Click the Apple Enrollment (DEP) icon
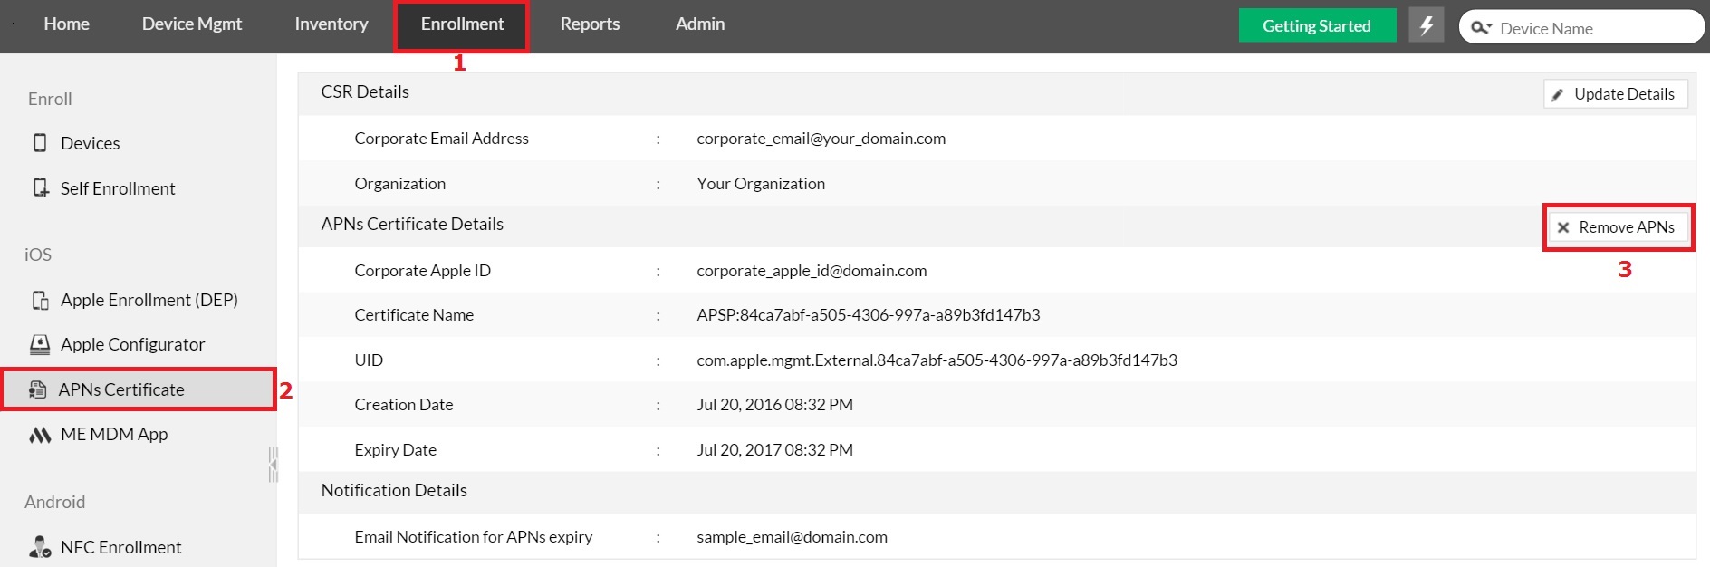1710x567 pixels. 41,300
